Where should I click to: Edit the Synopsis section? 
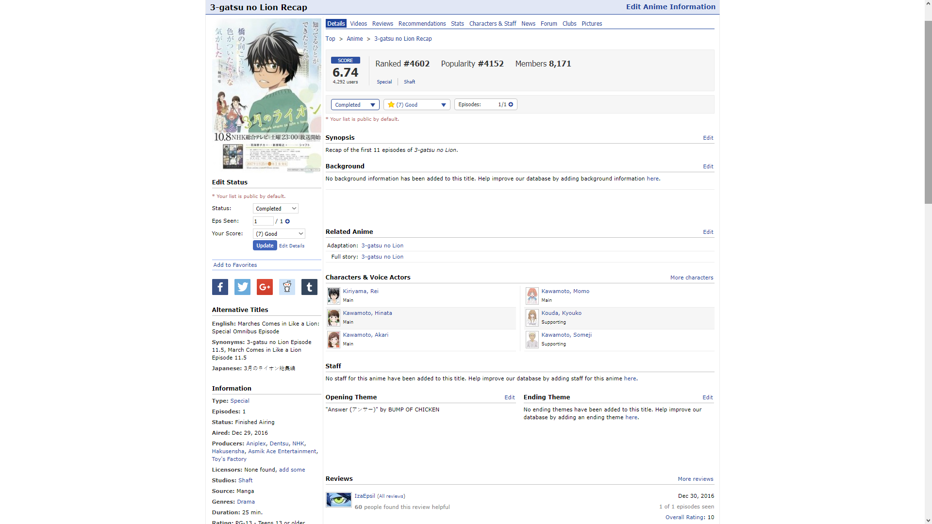(708, 138)
